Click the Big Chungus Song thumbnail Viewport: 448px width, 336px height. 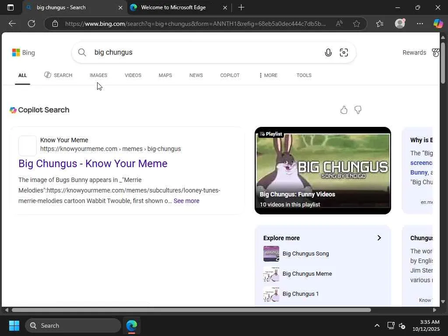coord(271,253)
